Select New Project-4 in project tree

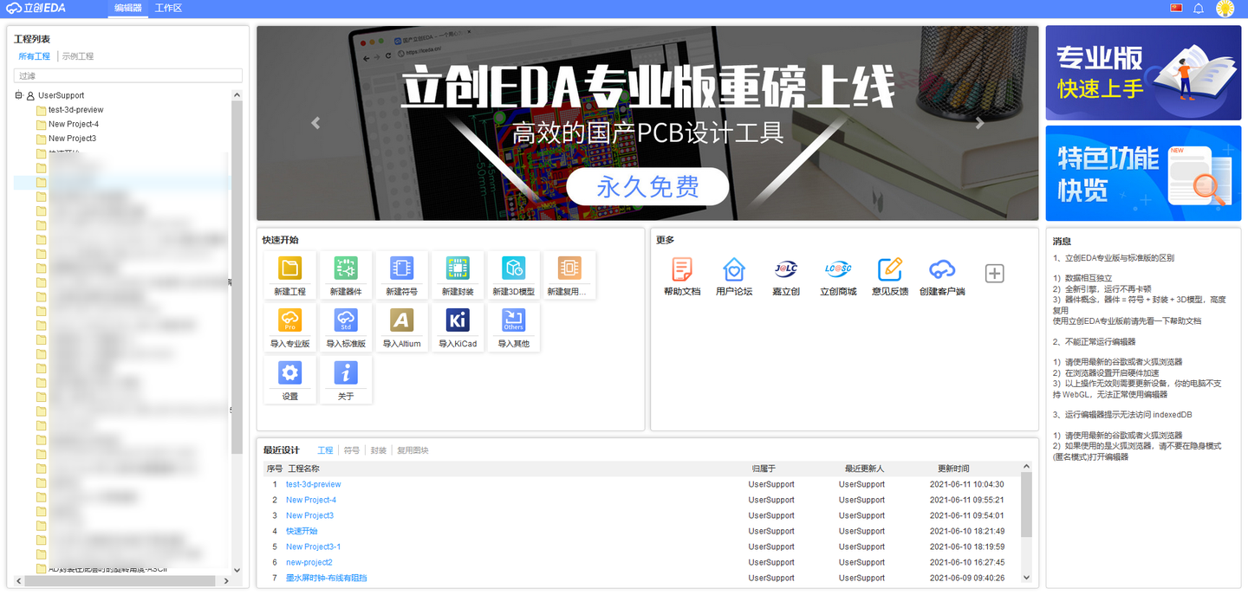[x=73, y=124]
